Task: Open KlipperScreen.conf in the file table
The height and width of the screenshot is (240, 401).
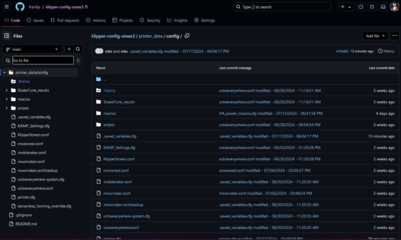Action: pos(119,159)
